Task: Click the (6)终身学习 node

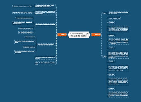Action: tap(111, 88)
